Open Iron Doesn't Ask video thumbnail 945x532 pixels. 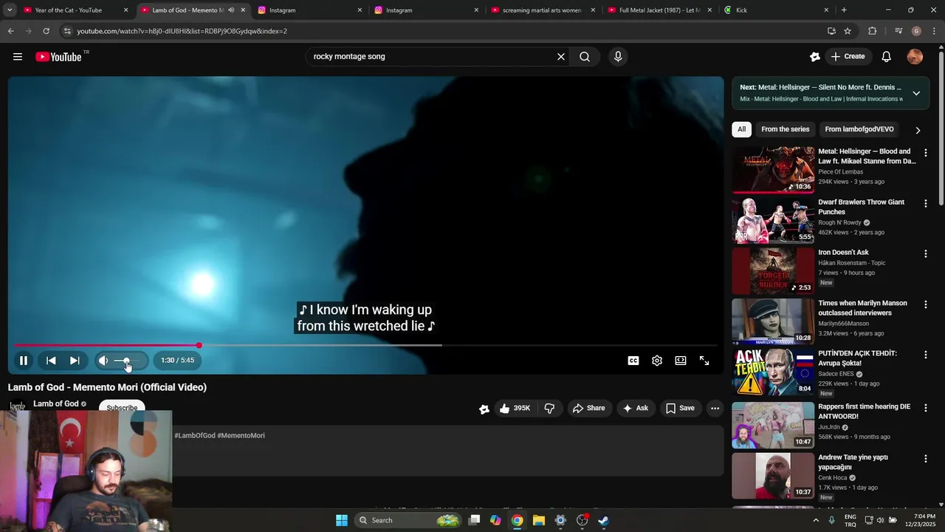(773, 270)
